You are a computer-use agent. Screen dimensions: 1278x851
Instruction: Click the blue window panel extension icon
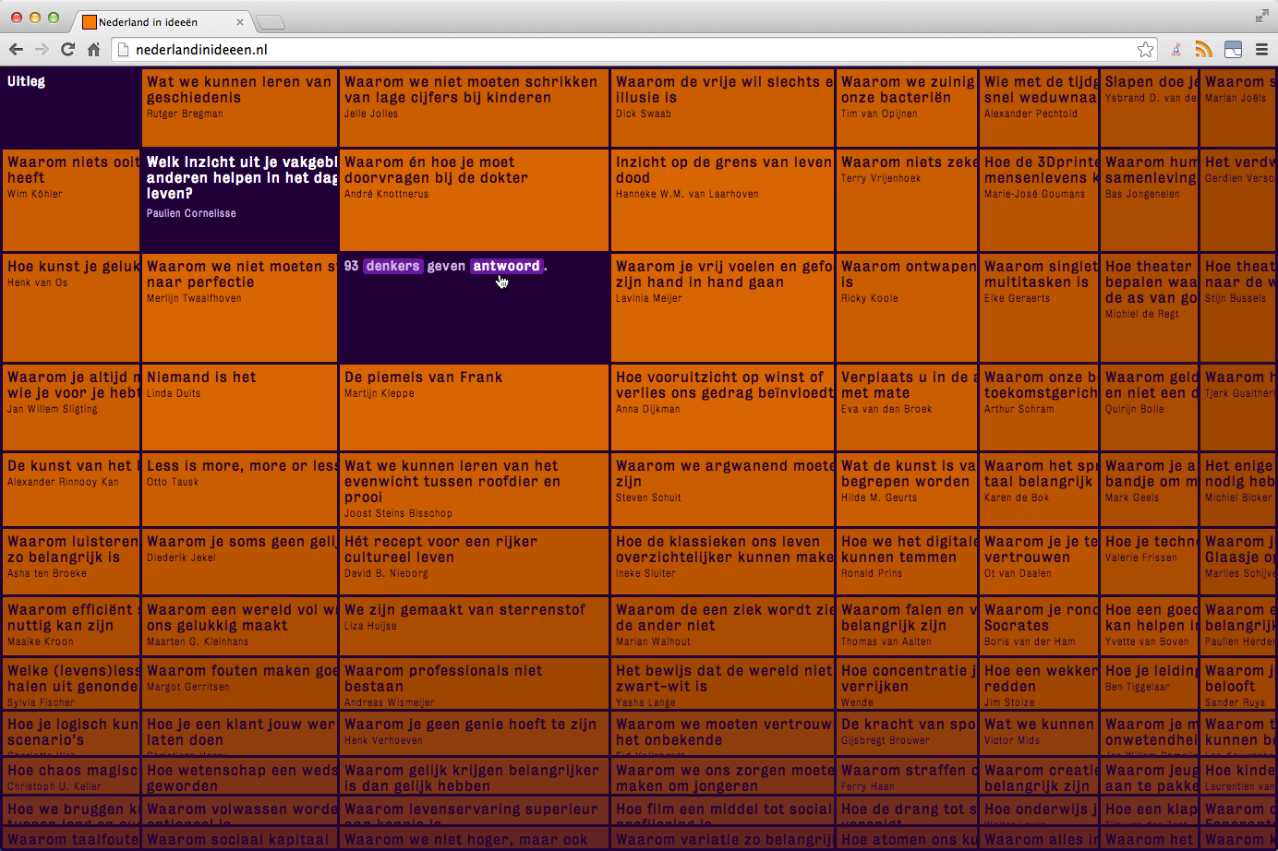[1233, 50]
